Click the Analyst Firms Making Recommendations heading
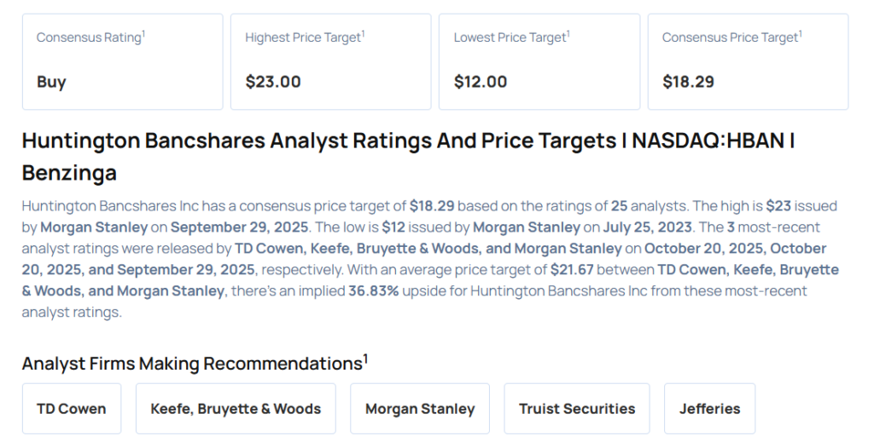The height and width of the screenshot is (442, 874). [192, 364]
